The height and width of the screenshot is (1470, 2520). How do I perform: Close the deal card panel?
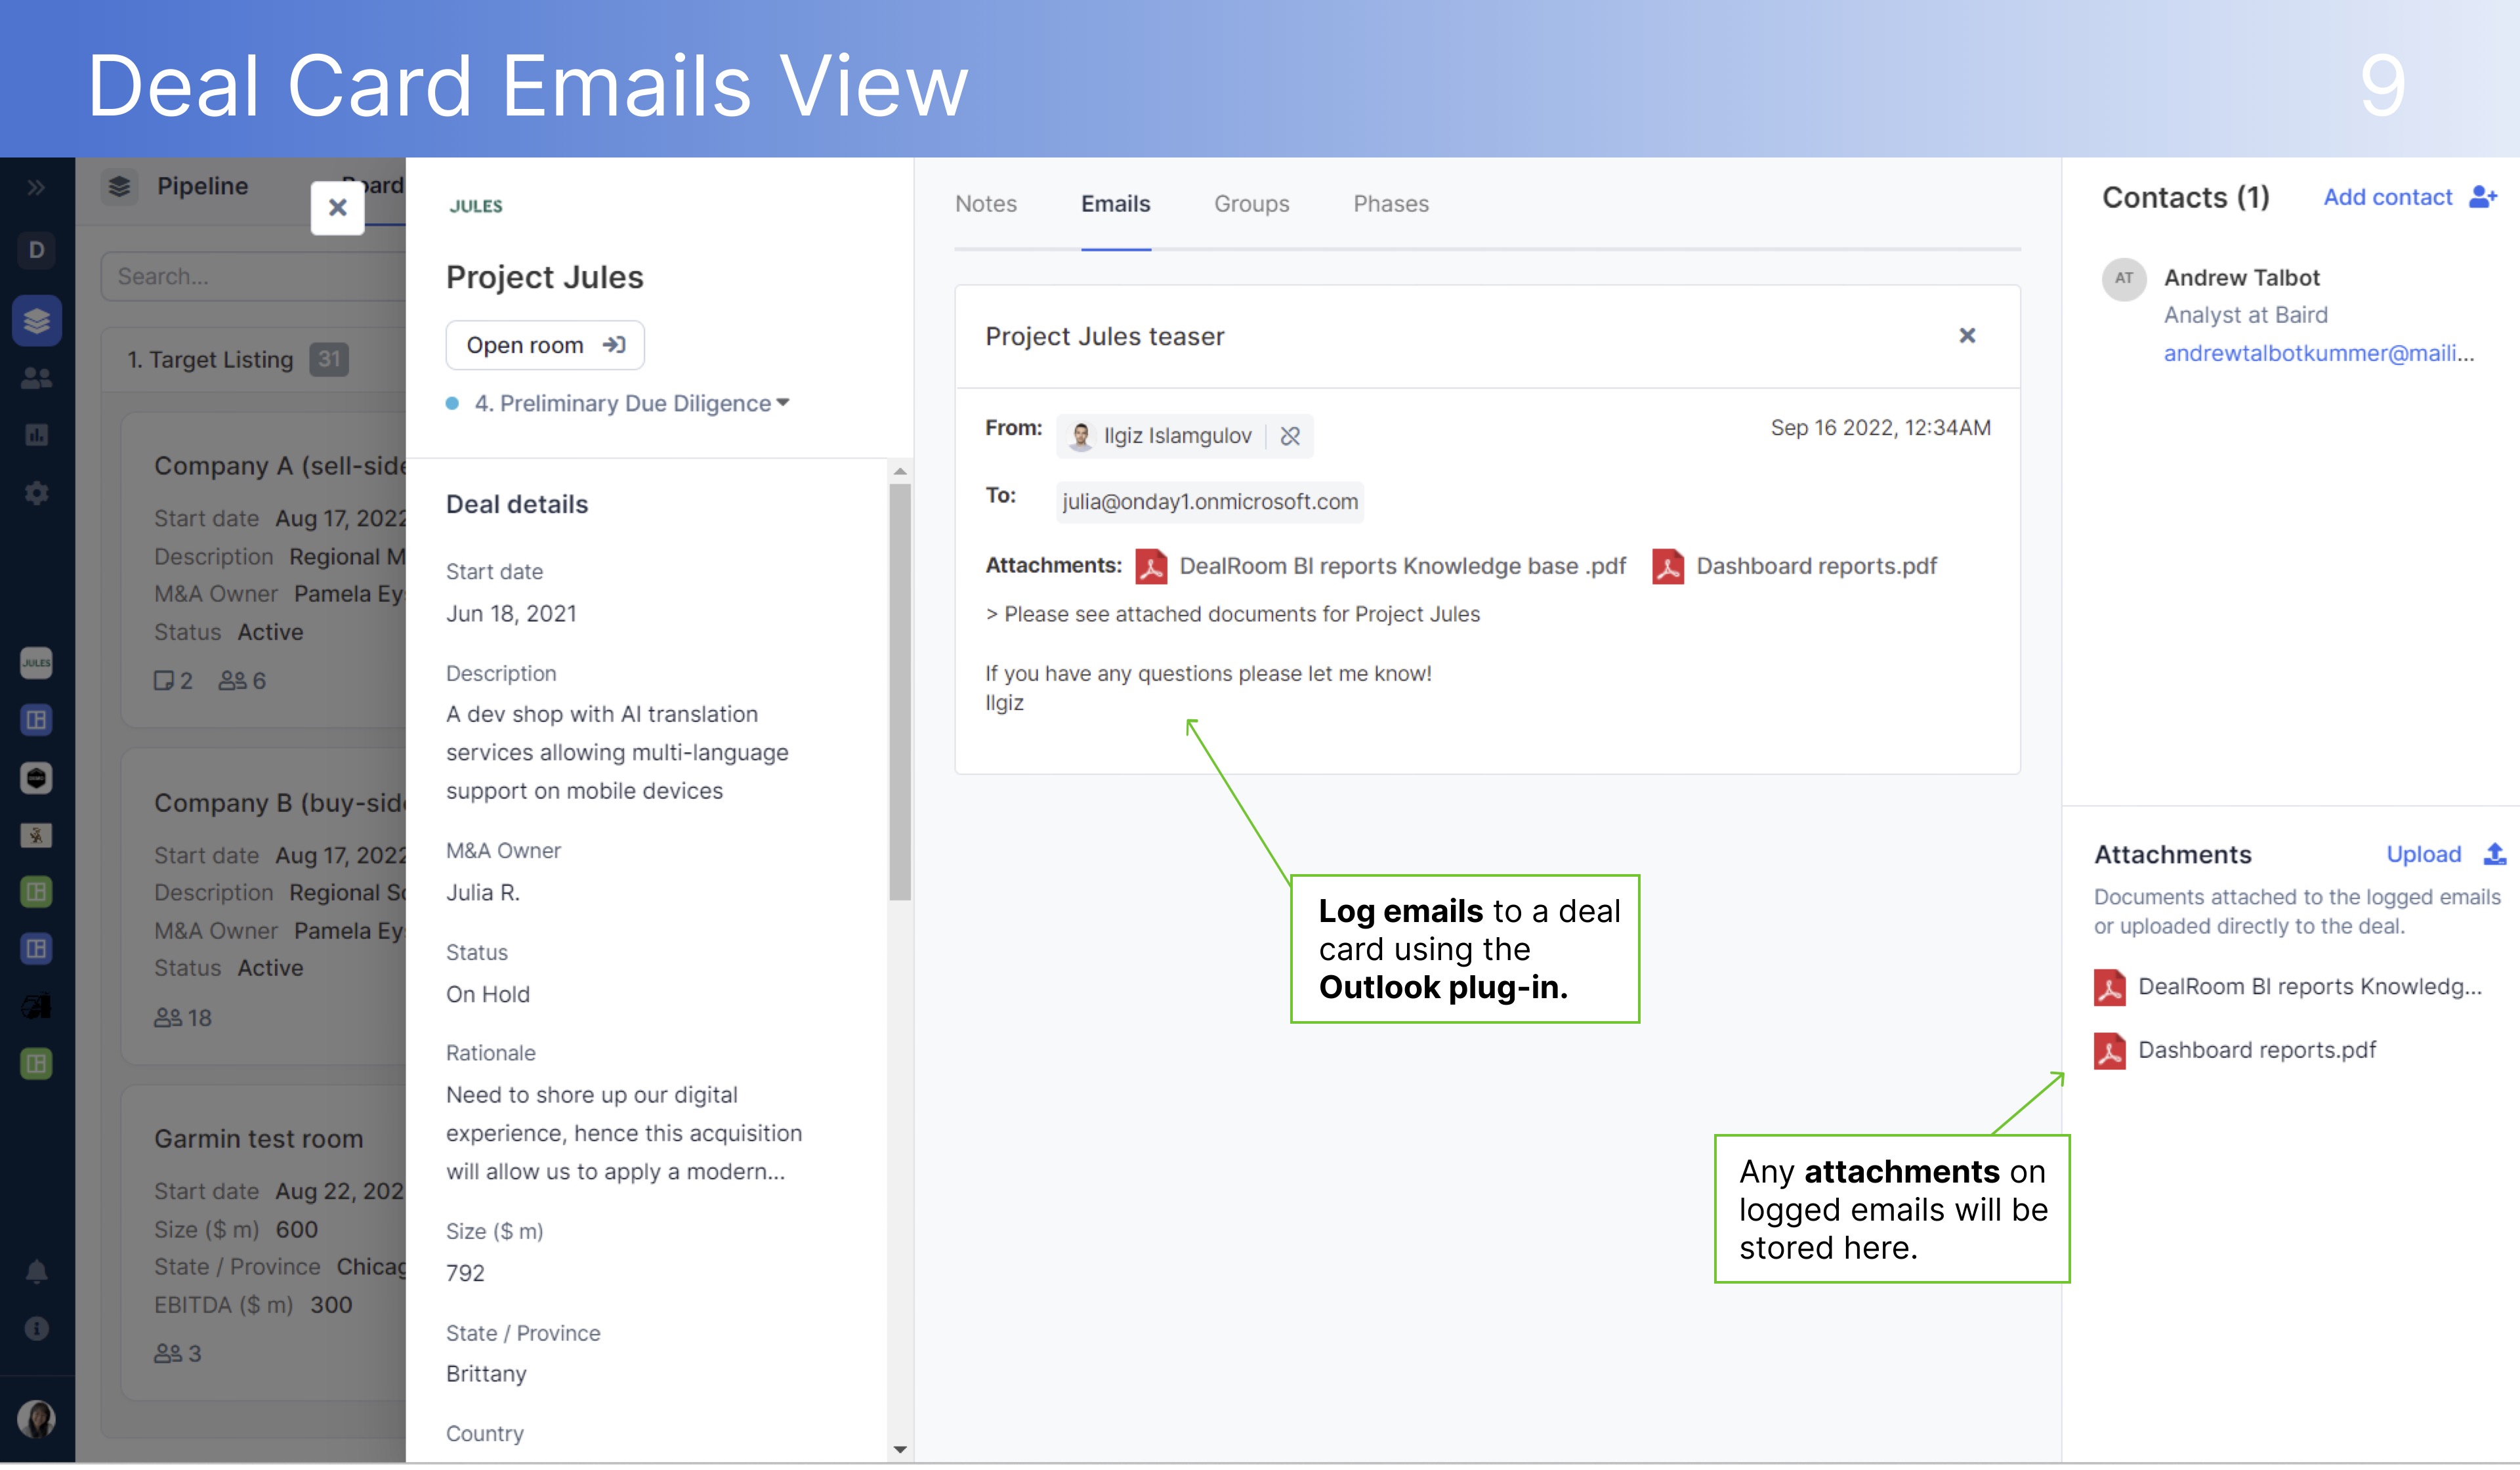click(x=338, y=208)
